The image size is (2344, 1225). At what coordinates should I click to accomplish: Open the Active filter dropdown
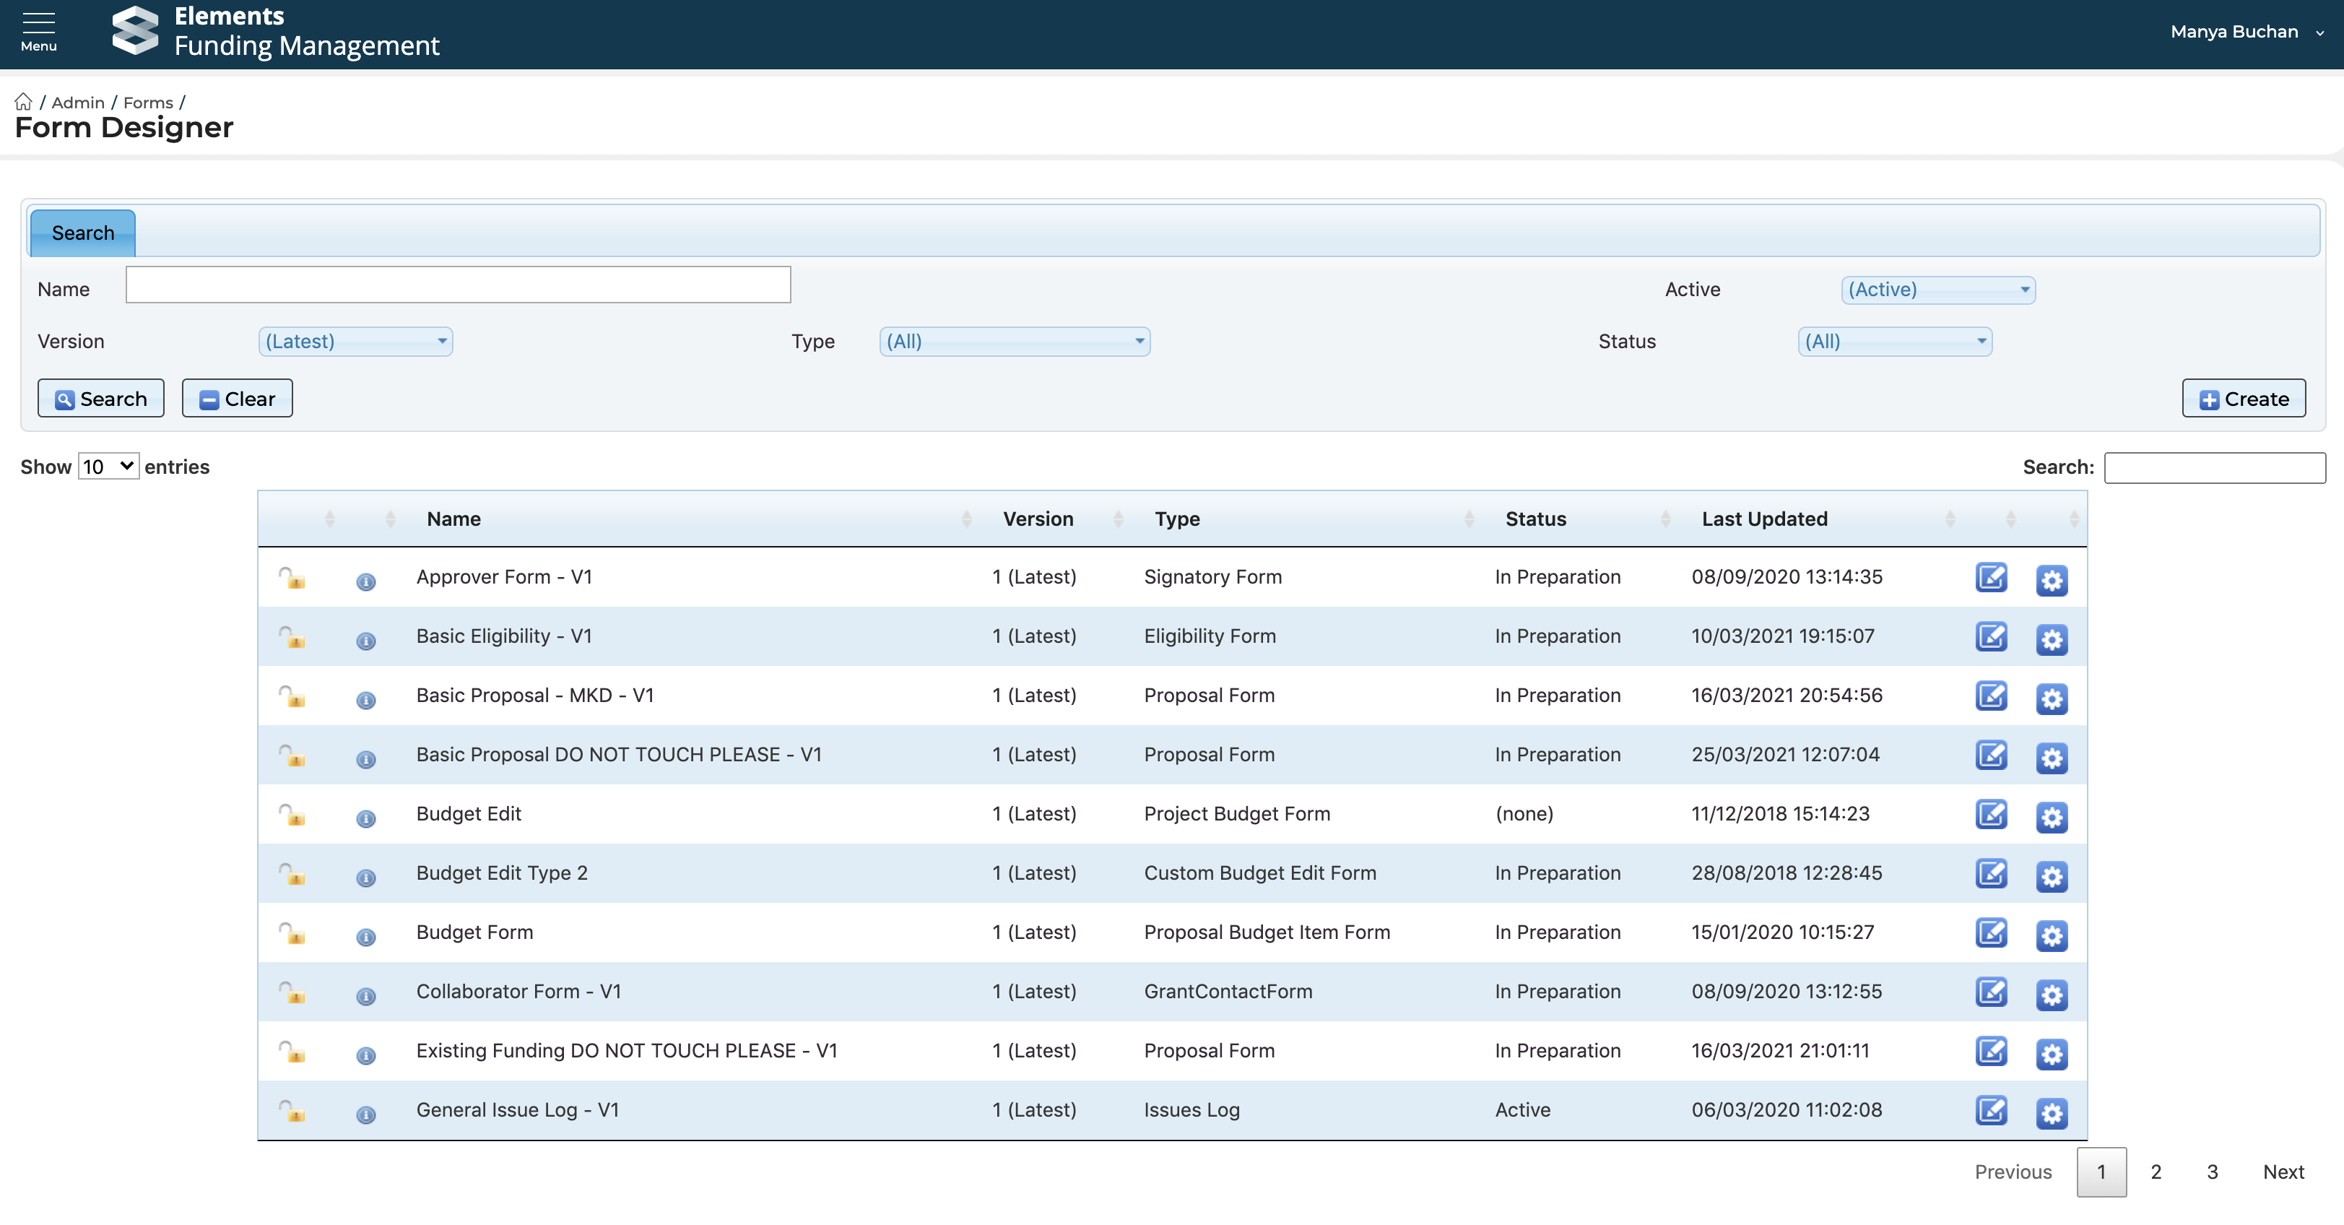pyautogui.click(x=1937, y=290)
